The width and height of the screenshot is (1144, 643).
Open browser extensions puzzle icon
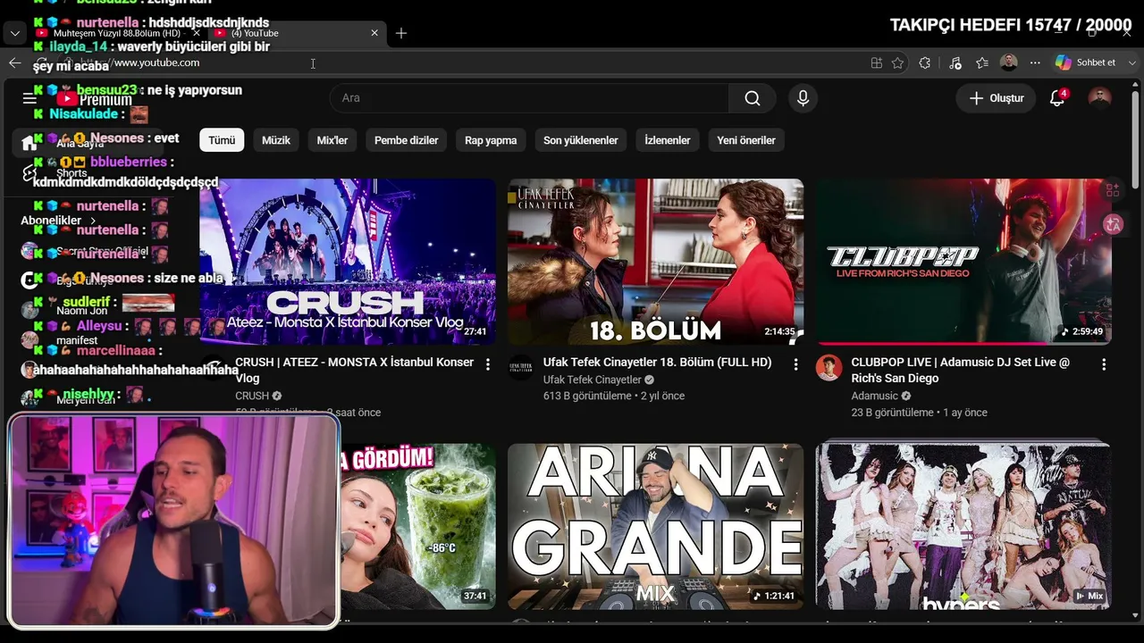tap(925, 63)
